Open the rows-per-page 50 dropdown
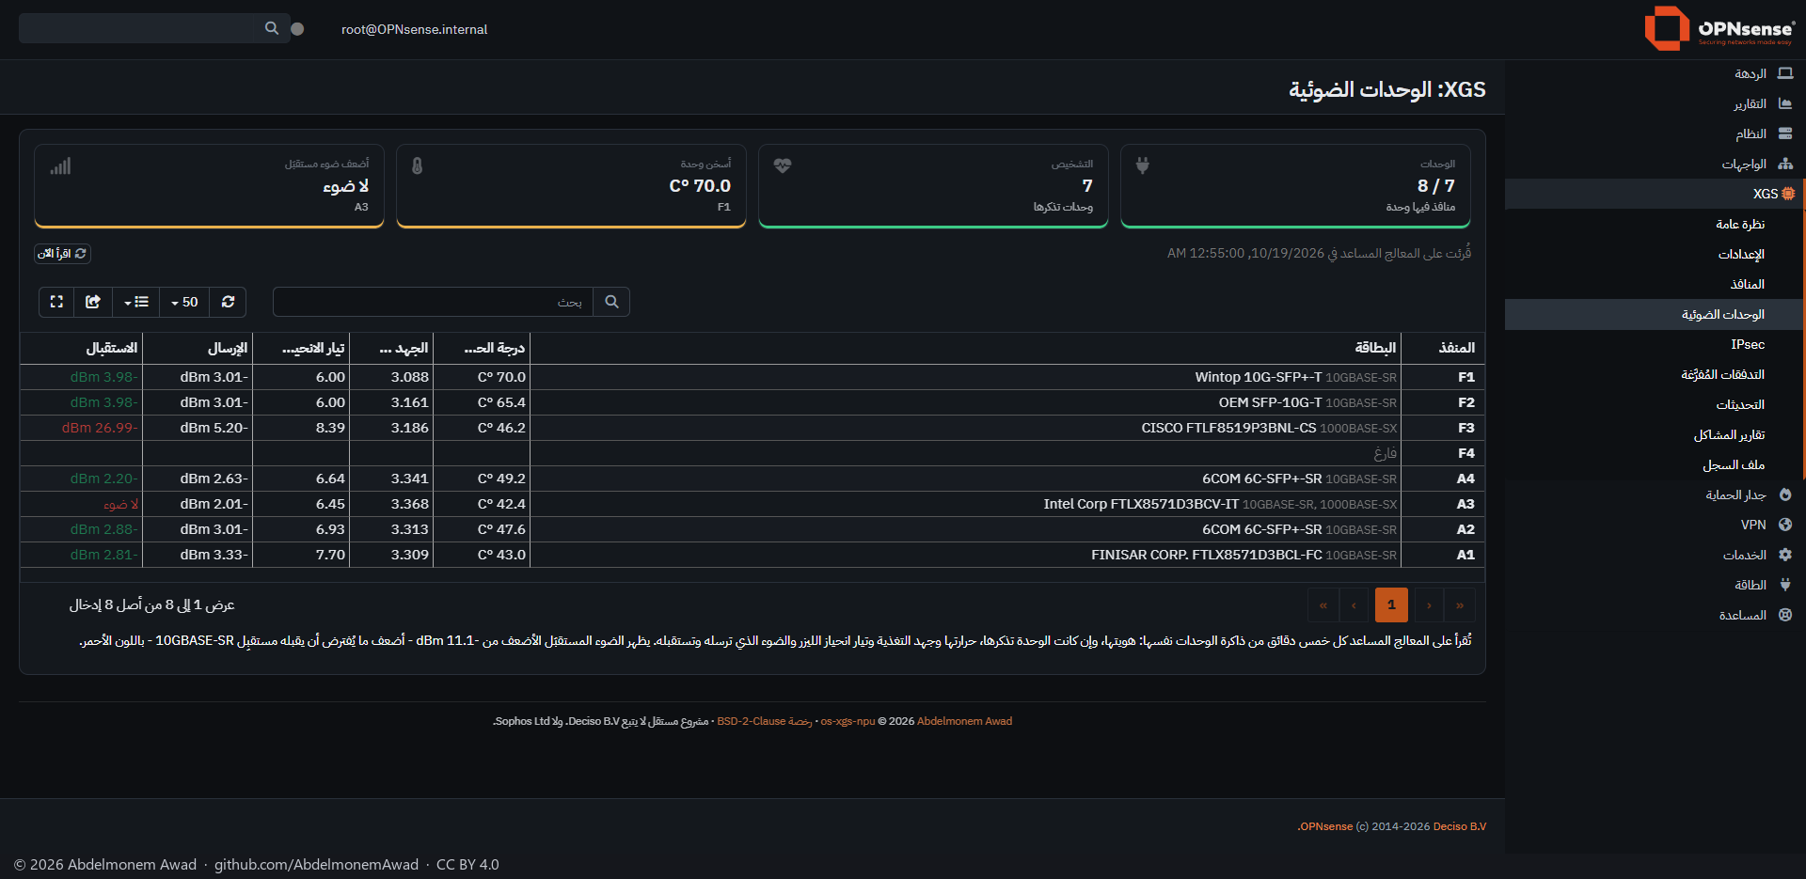 [x=184, y=302]
